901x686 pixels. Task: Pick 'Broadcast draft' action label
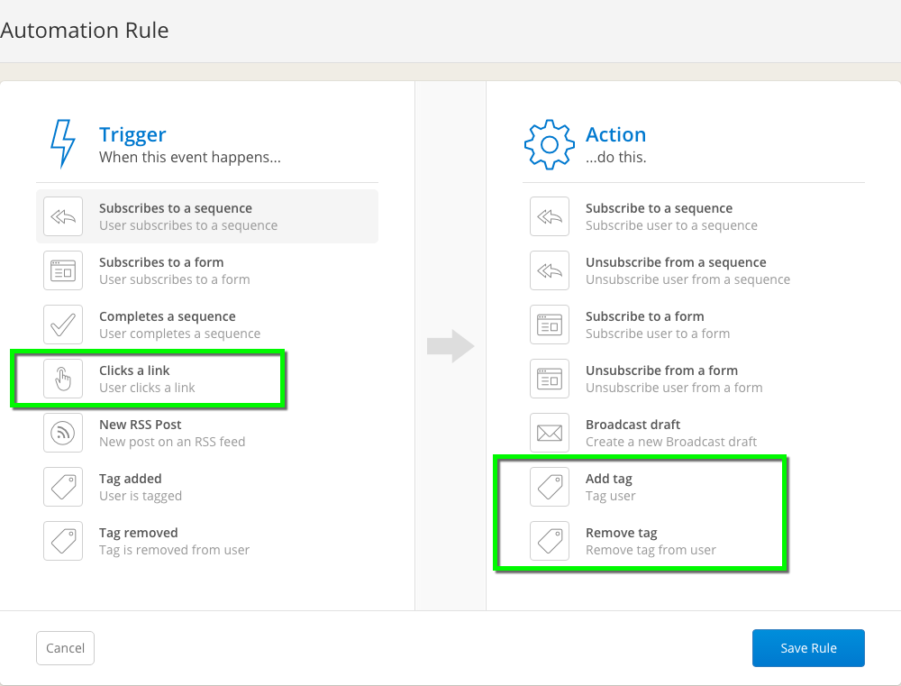coord(633,425)
